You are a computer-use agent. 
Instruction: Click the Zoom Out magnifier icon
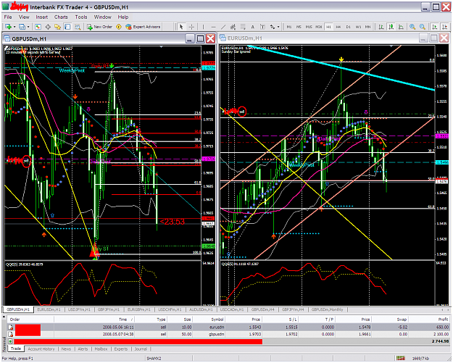tap(423, 27)
